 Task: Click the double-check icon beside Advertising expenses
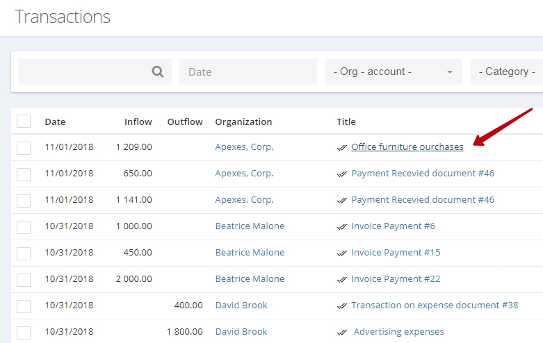[x=342, y=333]
